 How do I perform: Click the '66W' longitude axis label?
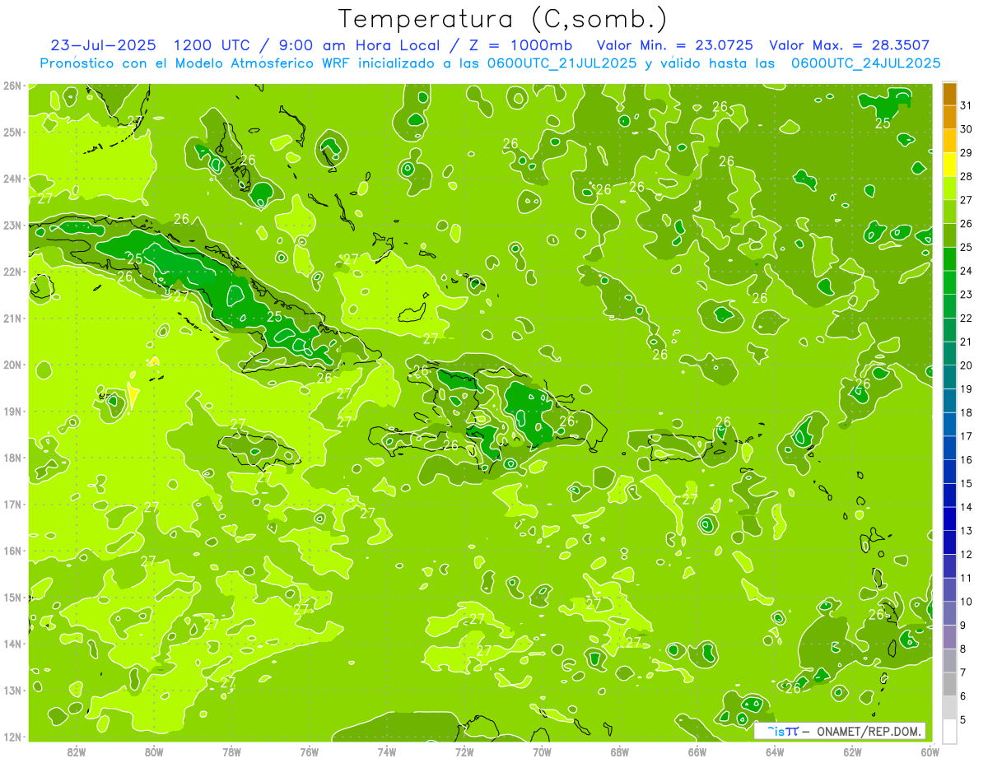click(x=697, y=751)
